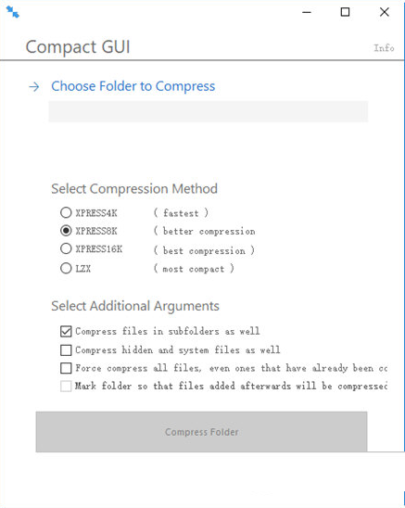Minimize the Compact GUI window
405x508 pixels.
point(307,12)
